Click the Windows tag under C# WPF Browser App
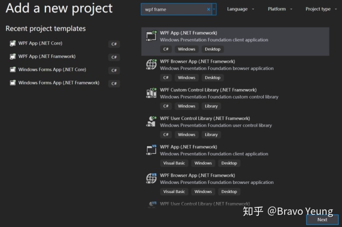The image size is (342, 227). (187, 78)
